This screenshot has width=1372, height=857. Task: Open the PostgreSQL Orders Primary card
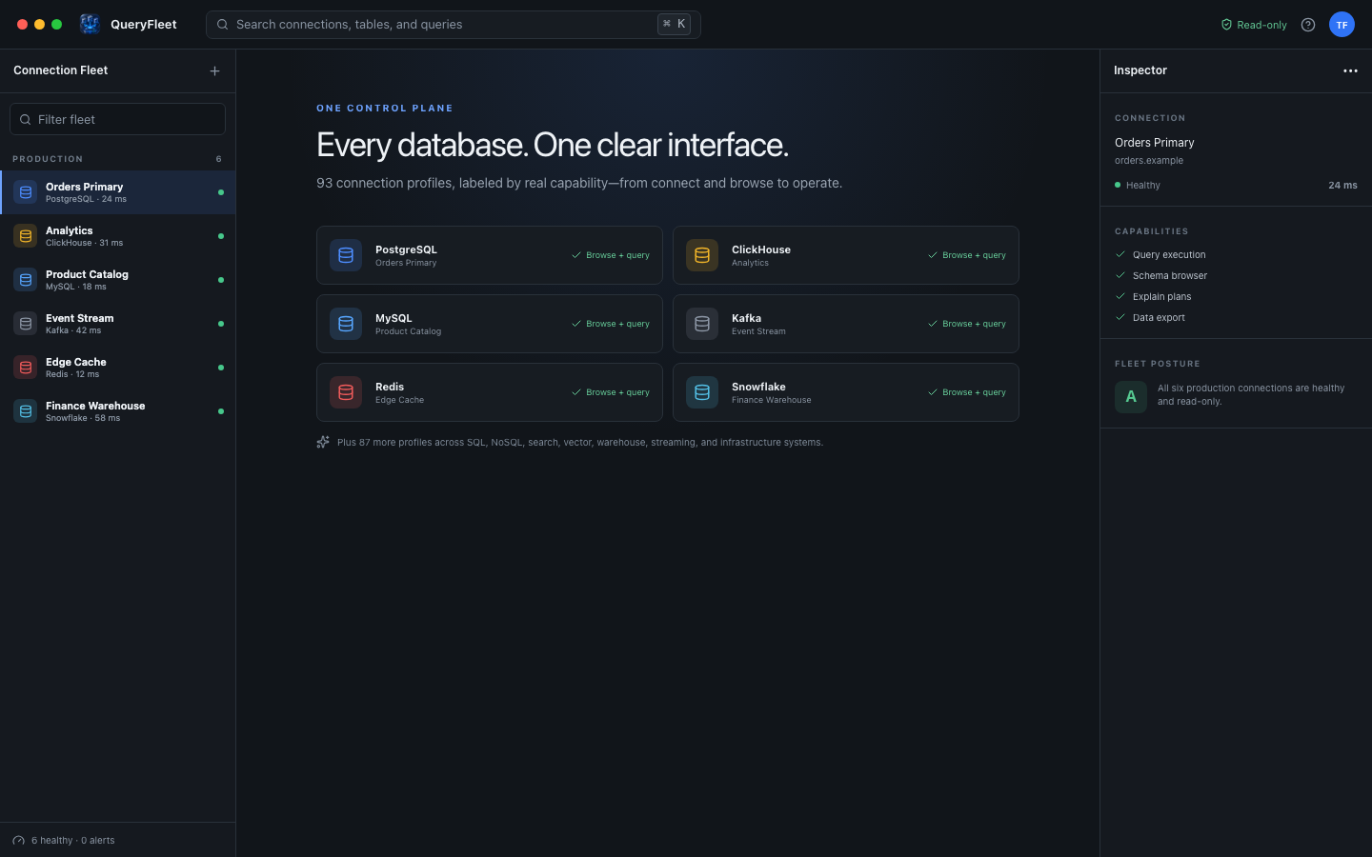[x=490, y=255]
